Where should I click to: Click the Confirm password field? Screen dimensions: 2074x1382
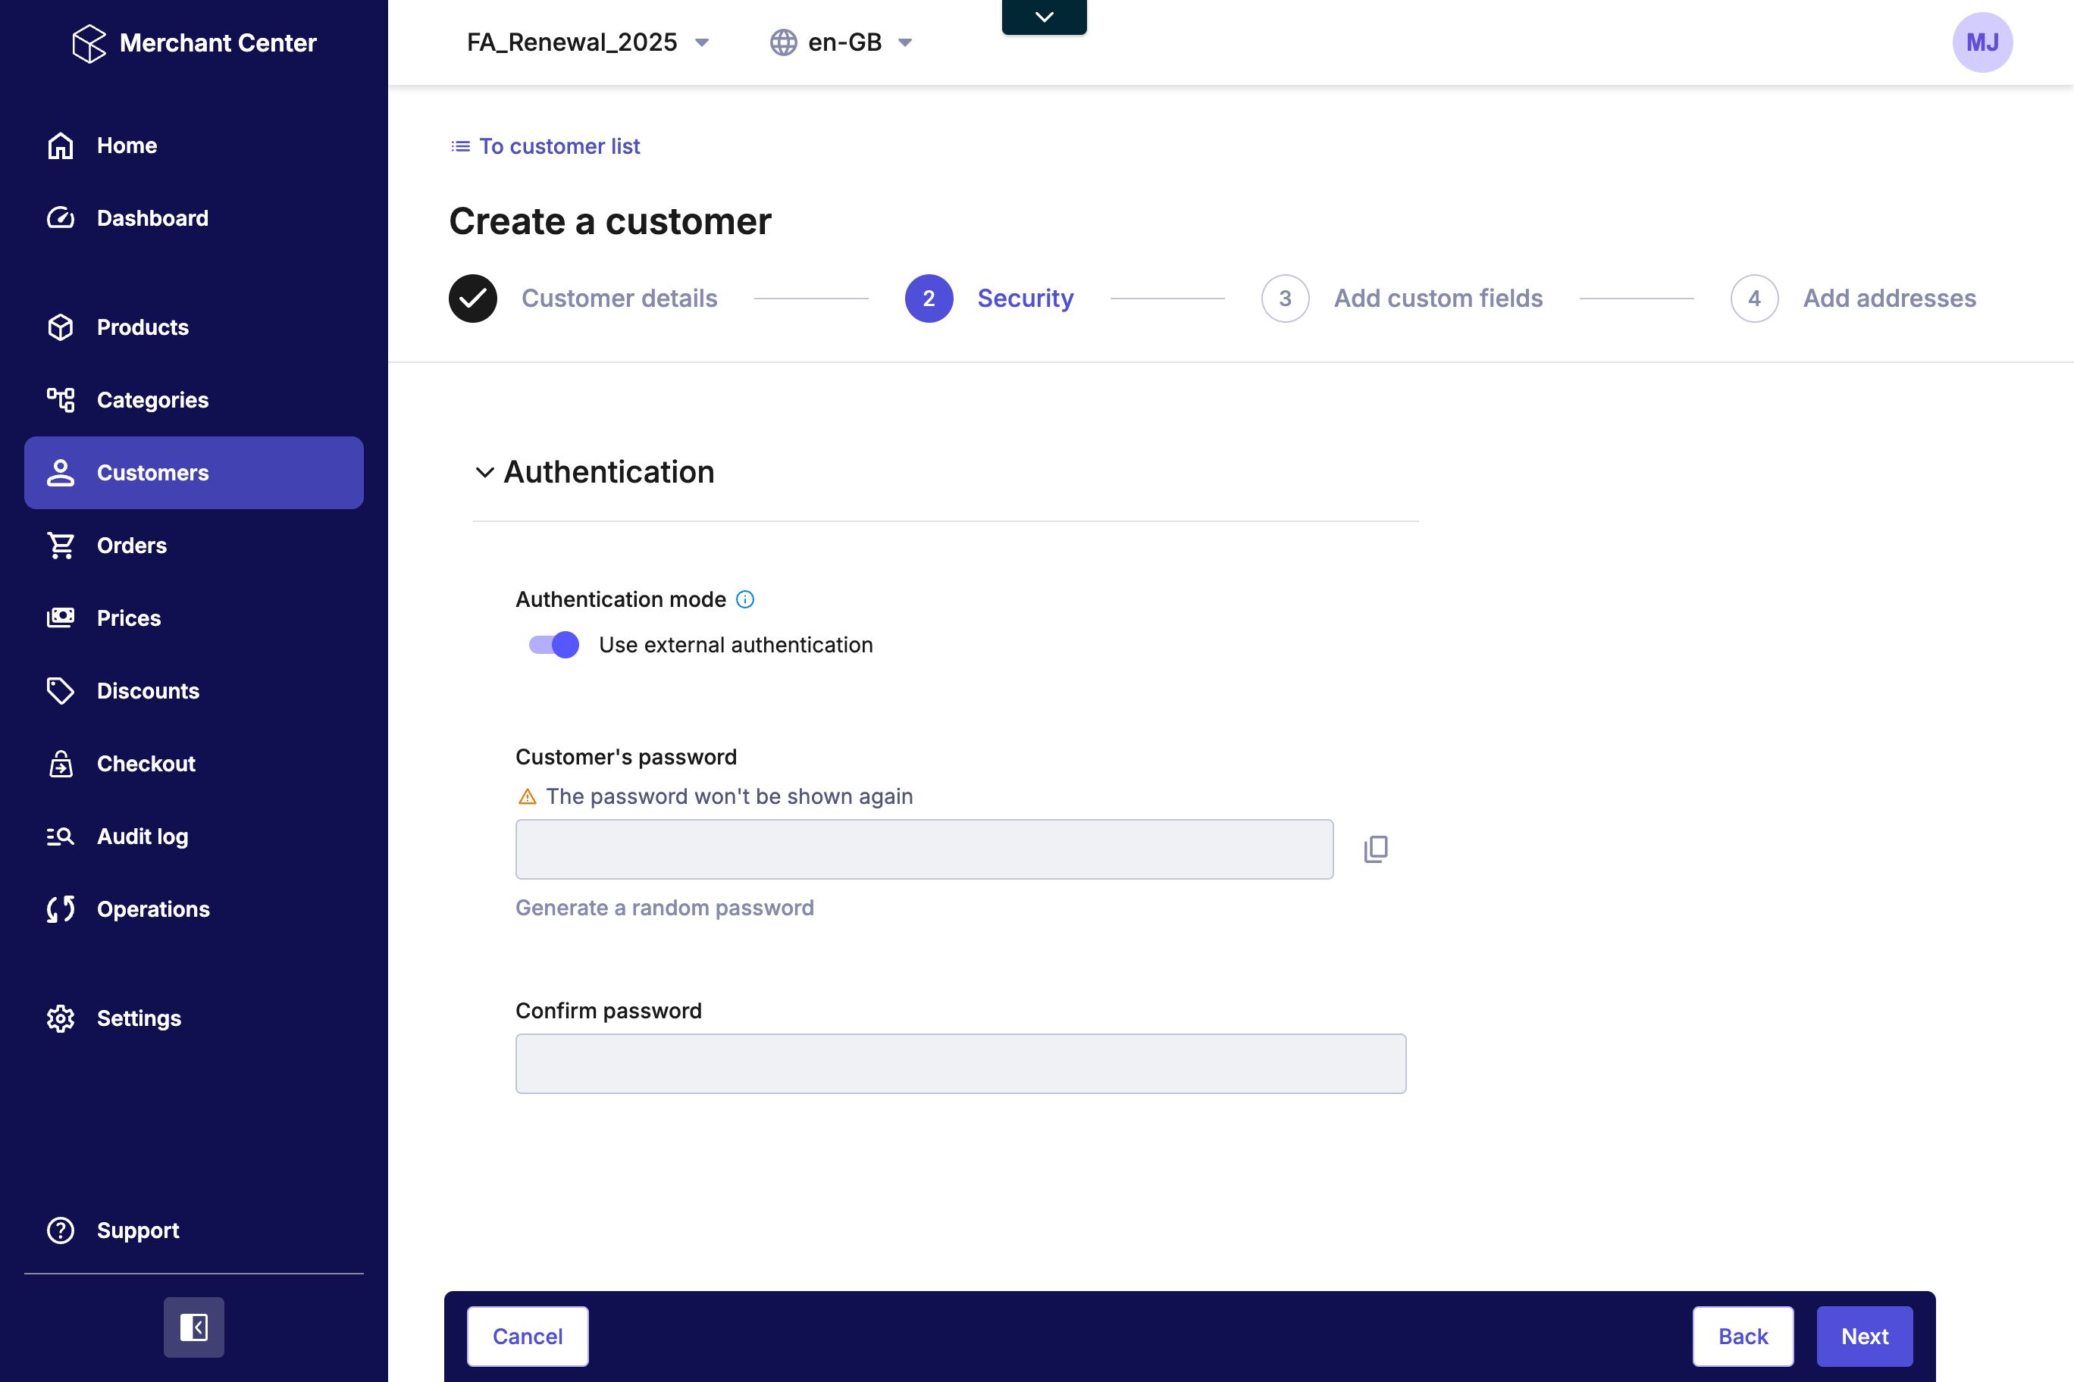[x=960, y=1064]
